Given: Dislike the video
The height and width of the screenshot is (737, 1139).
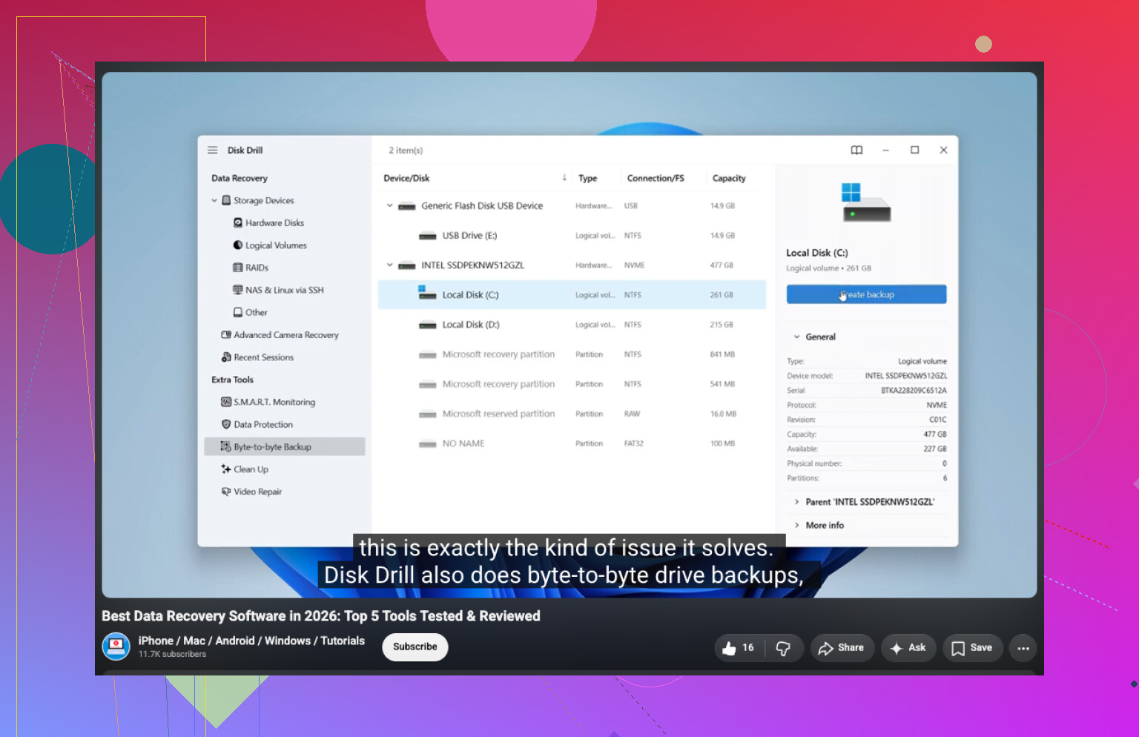Looking at the screenshot, I should pyautogui.click(x=783, y=648).
